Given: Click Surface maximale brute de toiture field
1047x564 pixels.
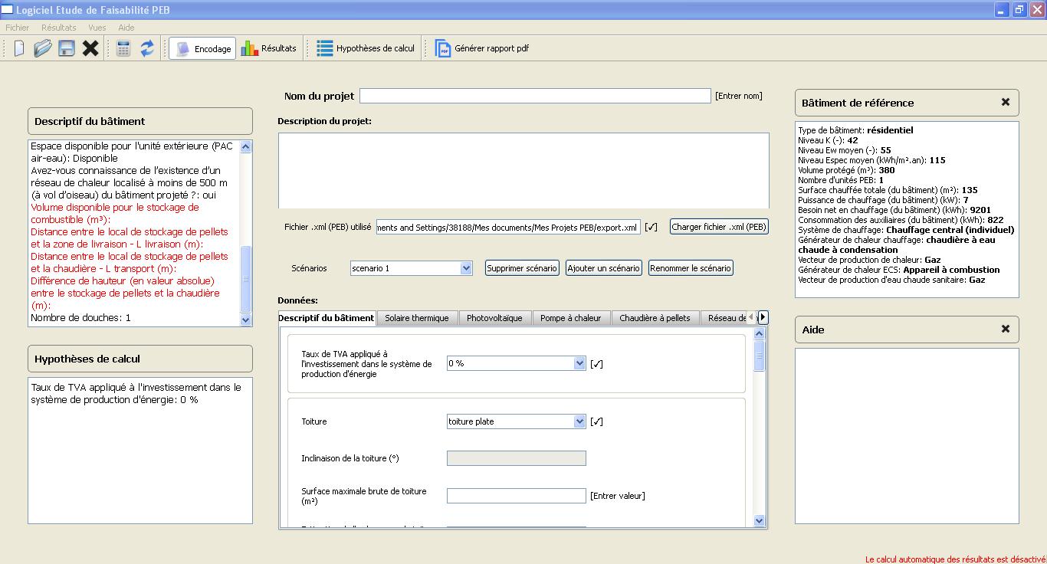Looking at the screenshot, I should [516, 496].
